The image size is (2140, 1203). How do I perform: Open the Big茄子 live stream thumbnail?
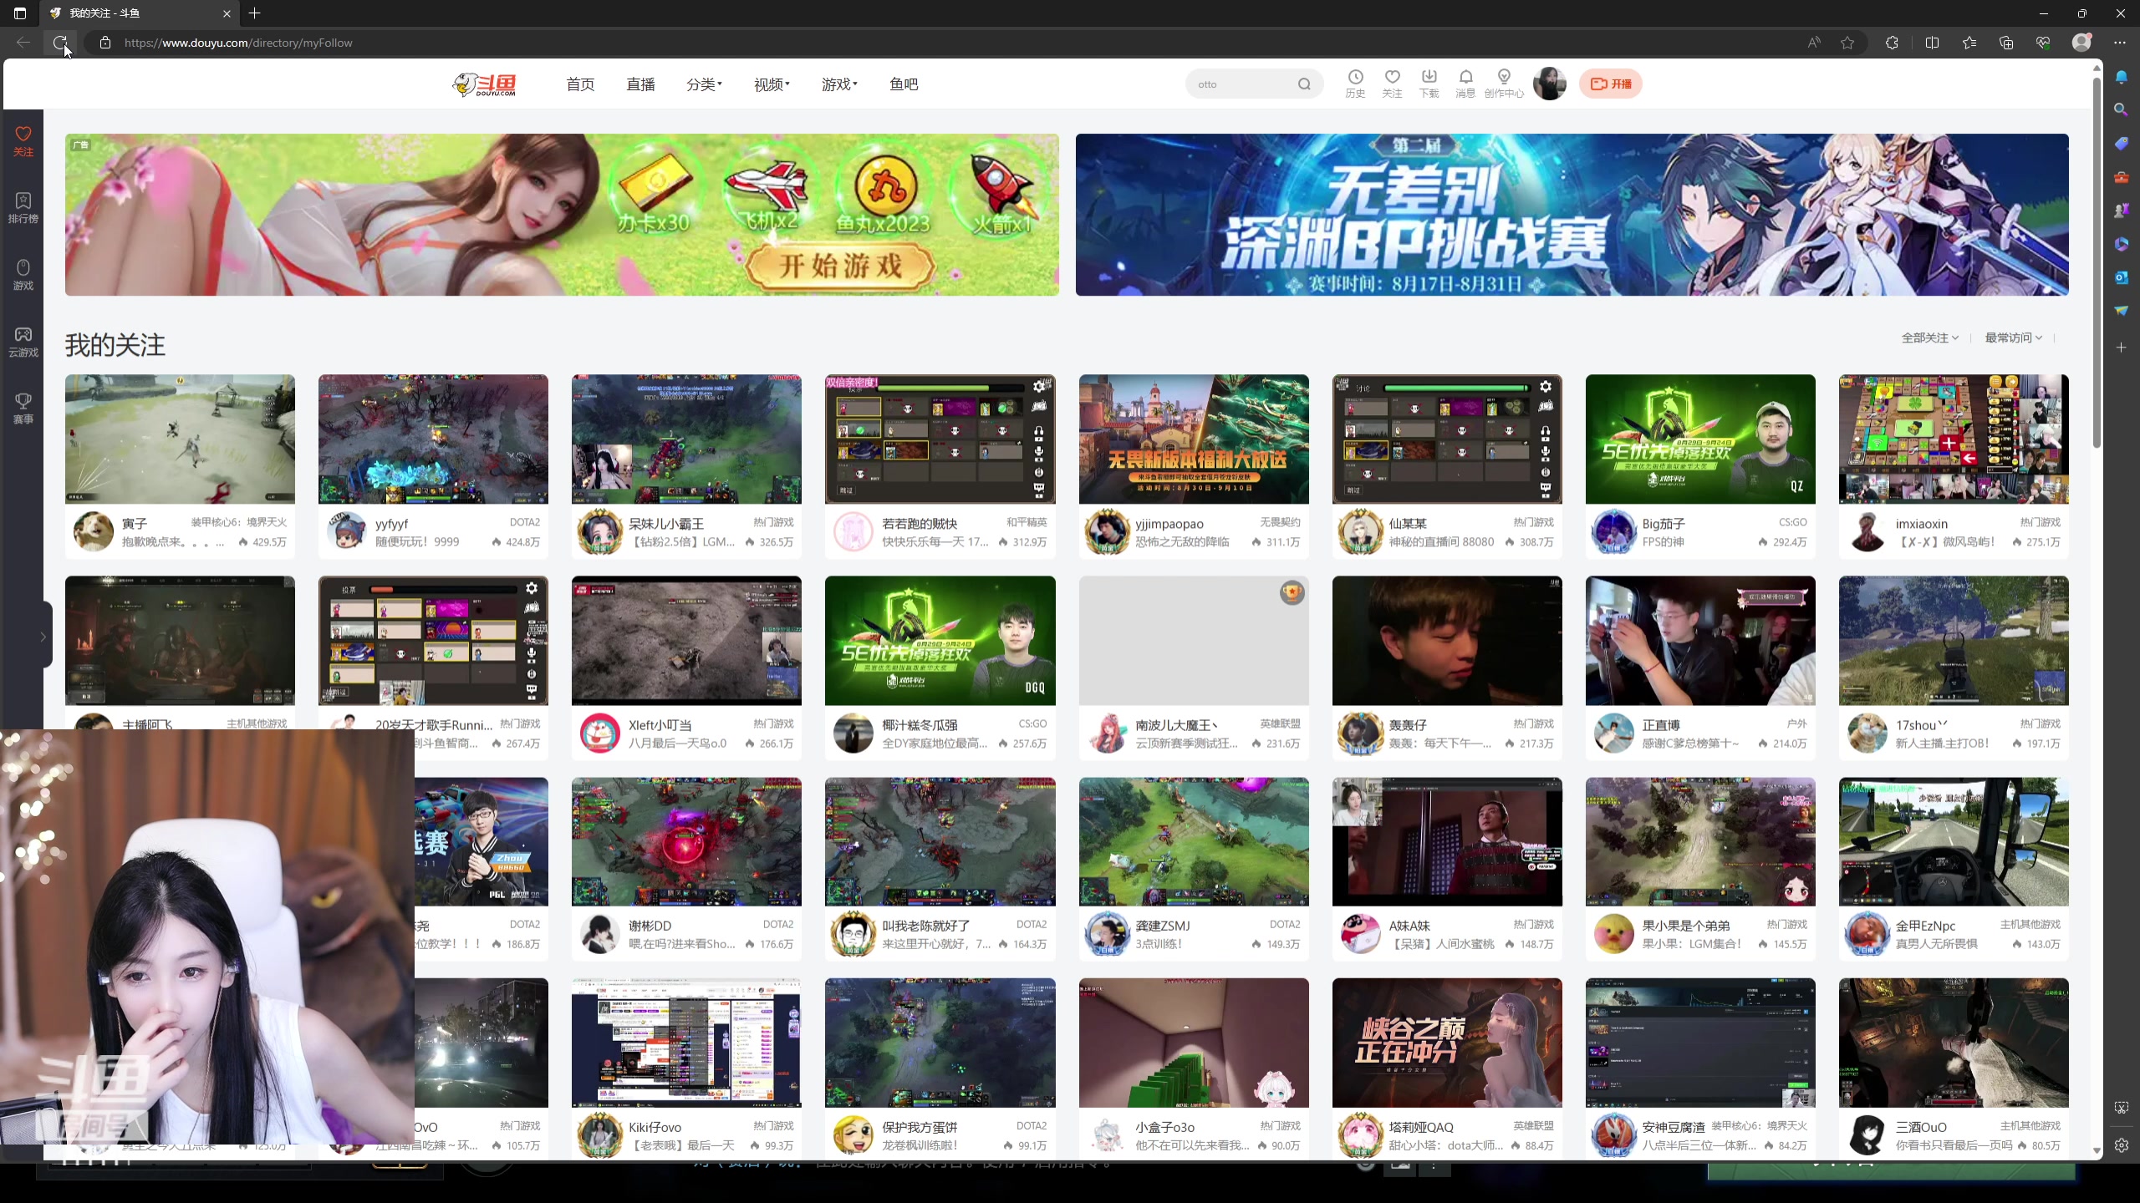point(1699,439)
